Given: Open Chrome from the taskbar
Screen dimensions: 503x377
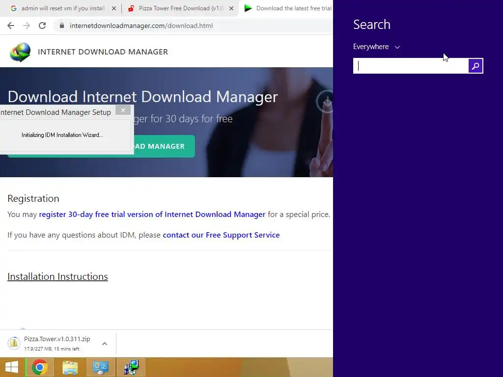Looking at the screenshot, I should (x=40, y=367).
